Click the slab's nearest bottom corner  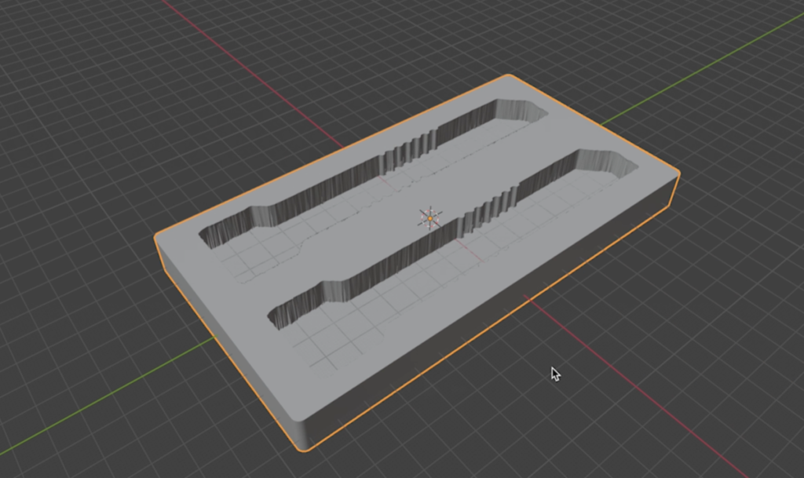click(x=302, y=449)
